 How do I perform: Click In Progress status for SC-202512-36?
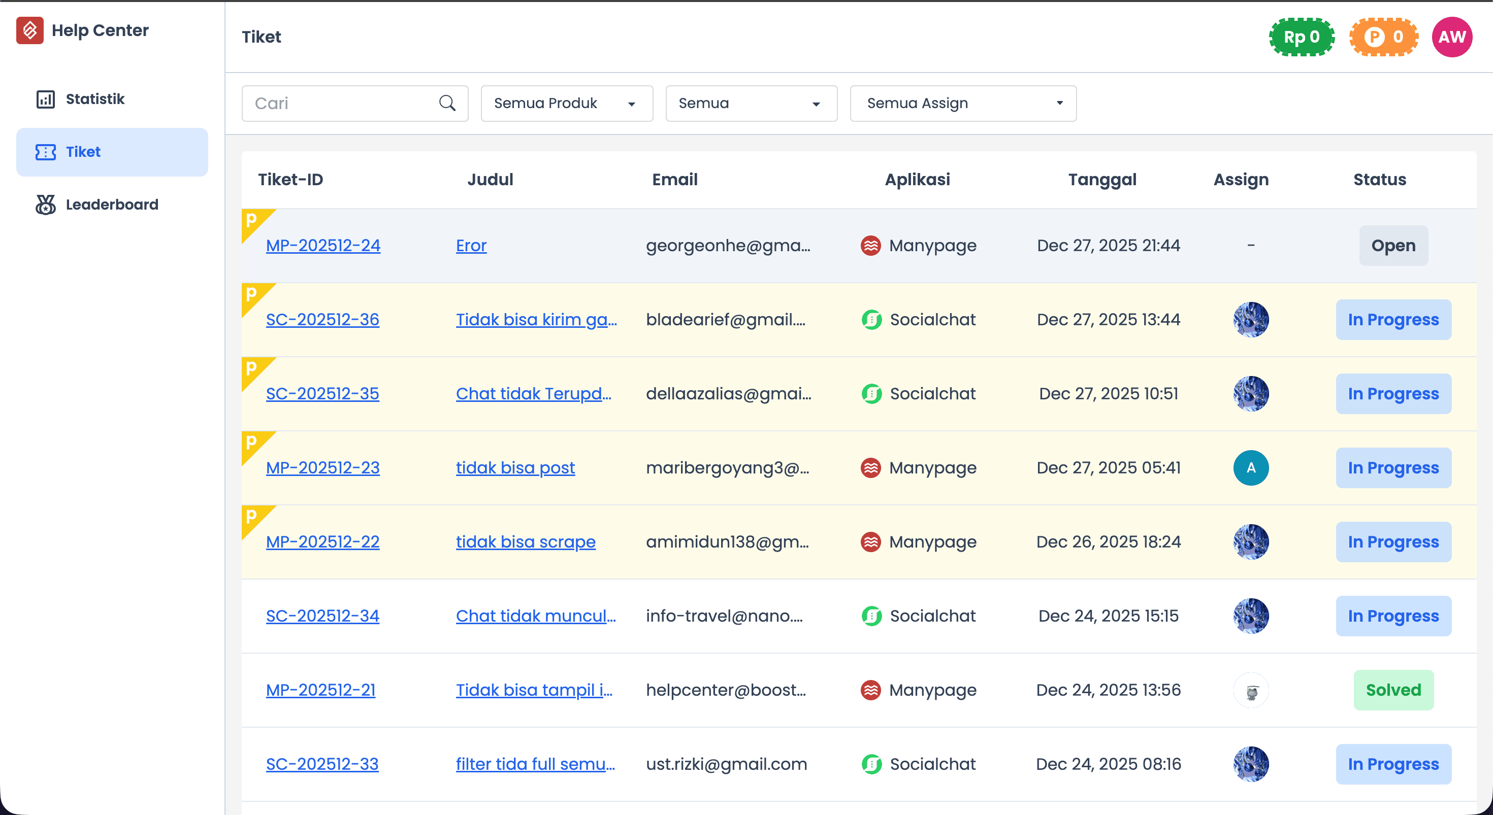(1393, 320)
